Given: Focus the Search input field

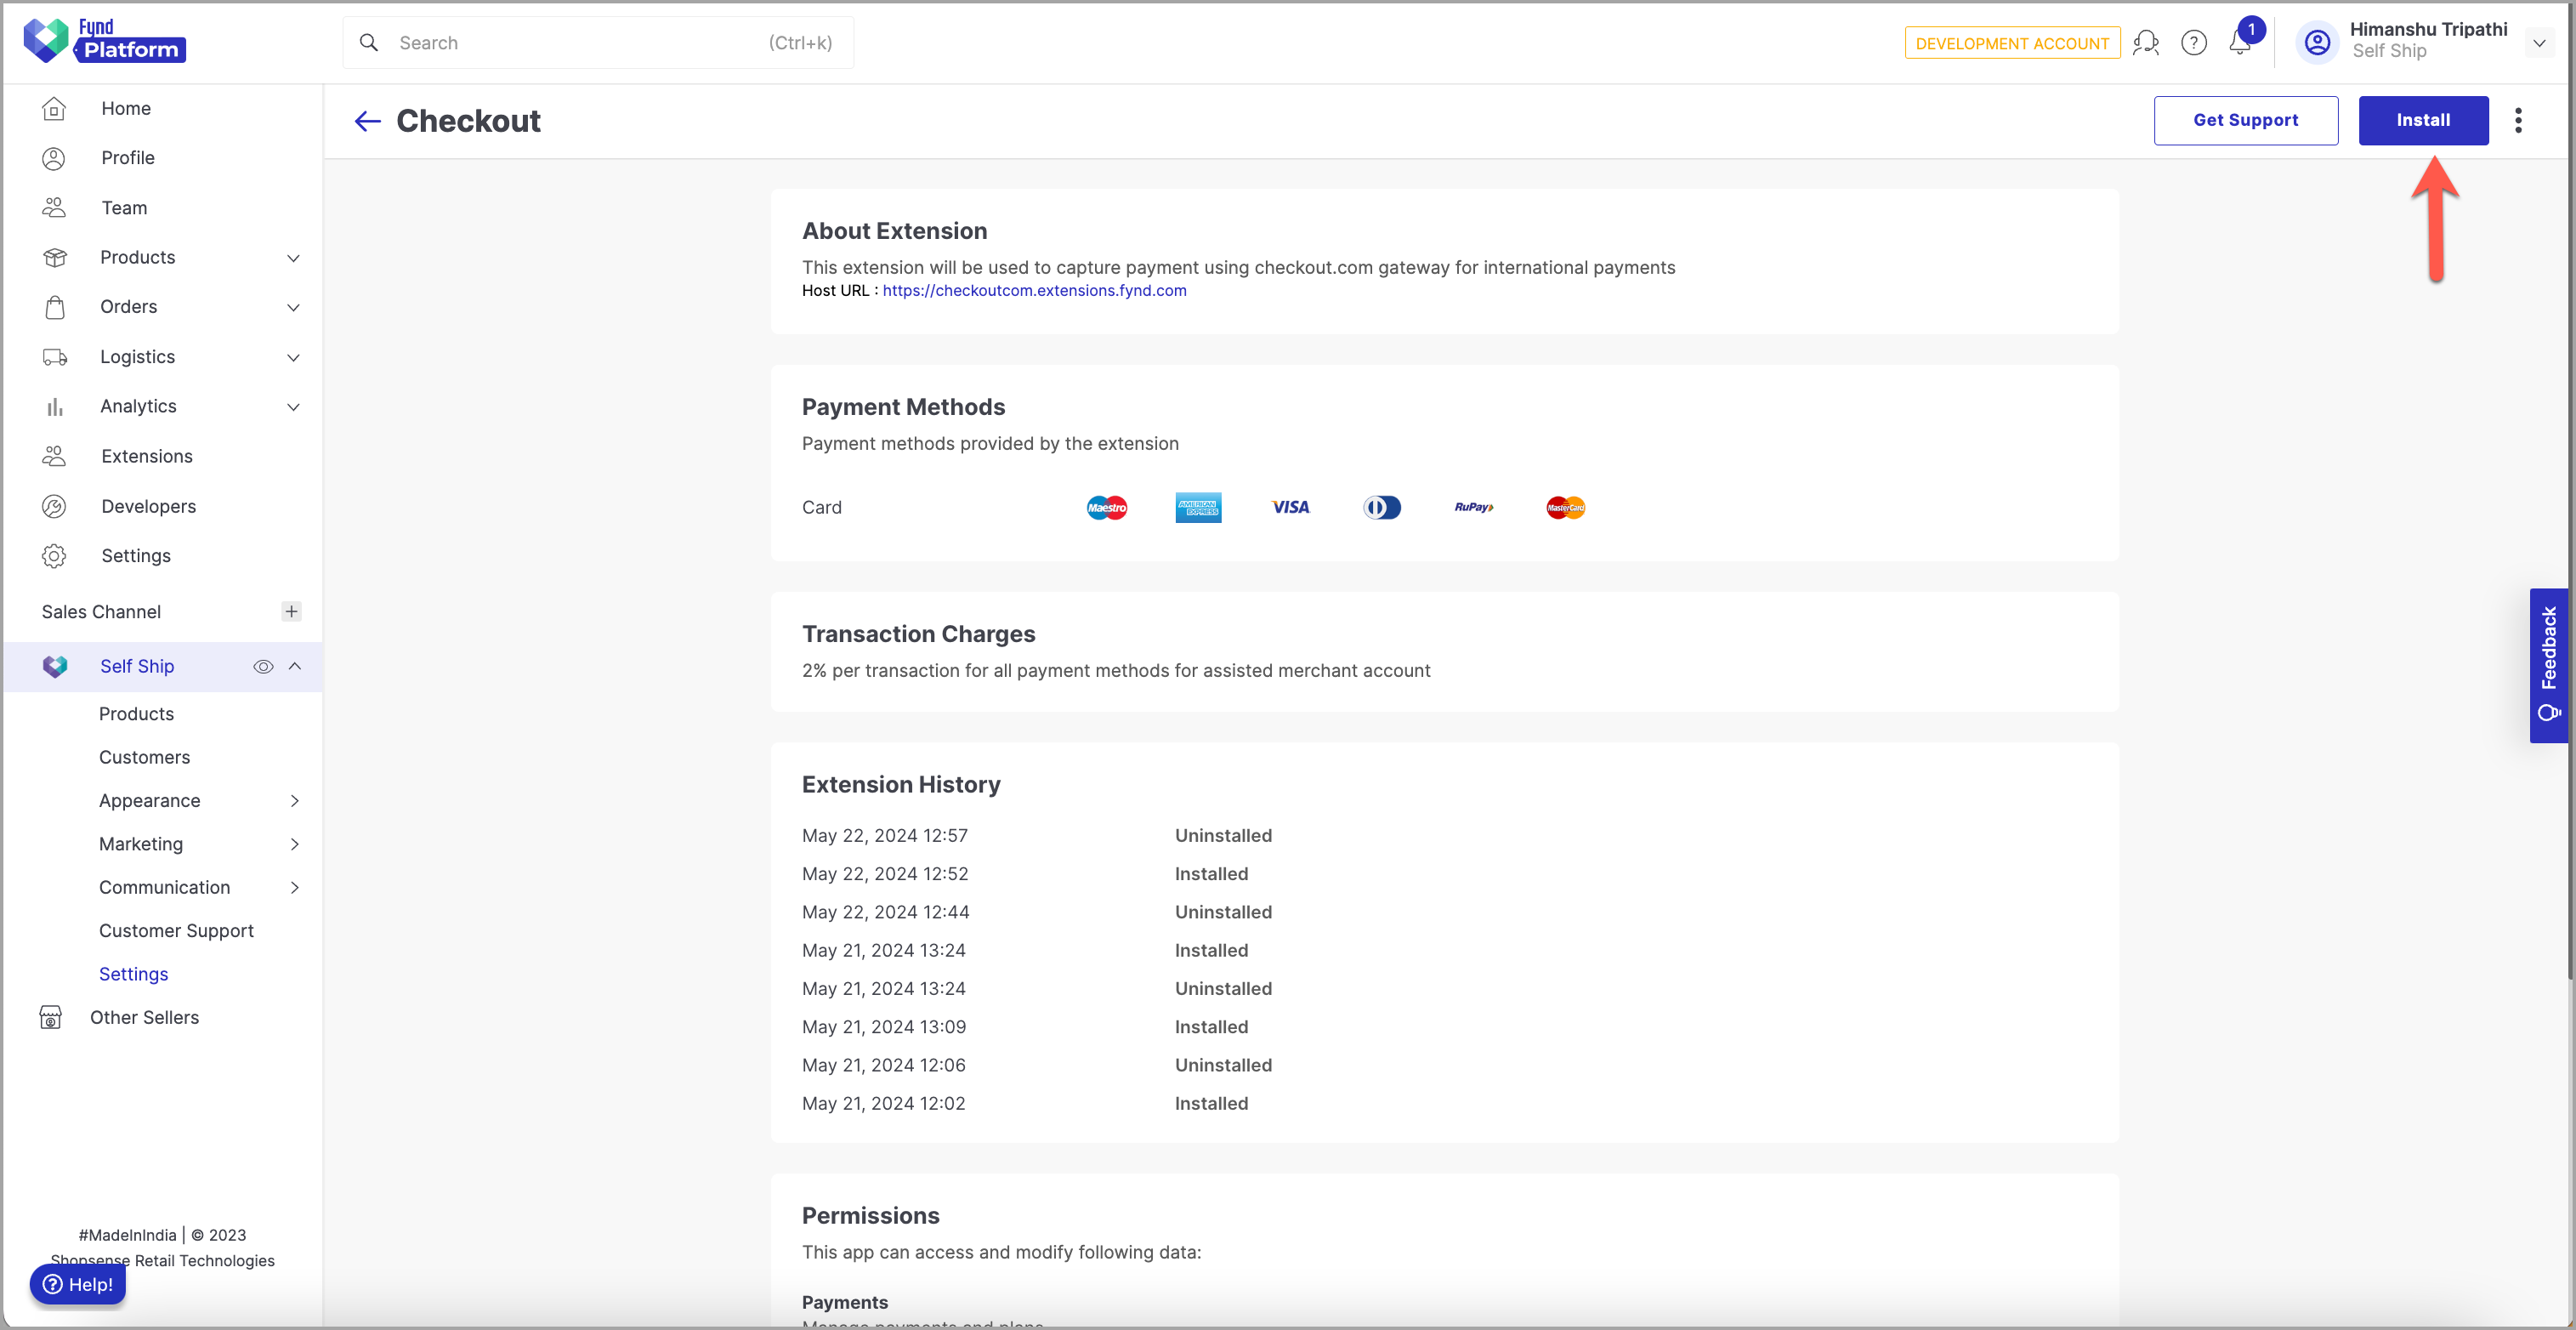Looking at the screenshot, I should pos(598,43).
